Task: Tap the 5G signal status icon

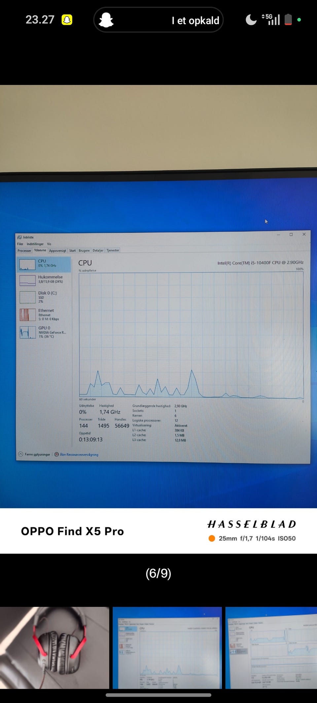Action: (x=271, y=20)
